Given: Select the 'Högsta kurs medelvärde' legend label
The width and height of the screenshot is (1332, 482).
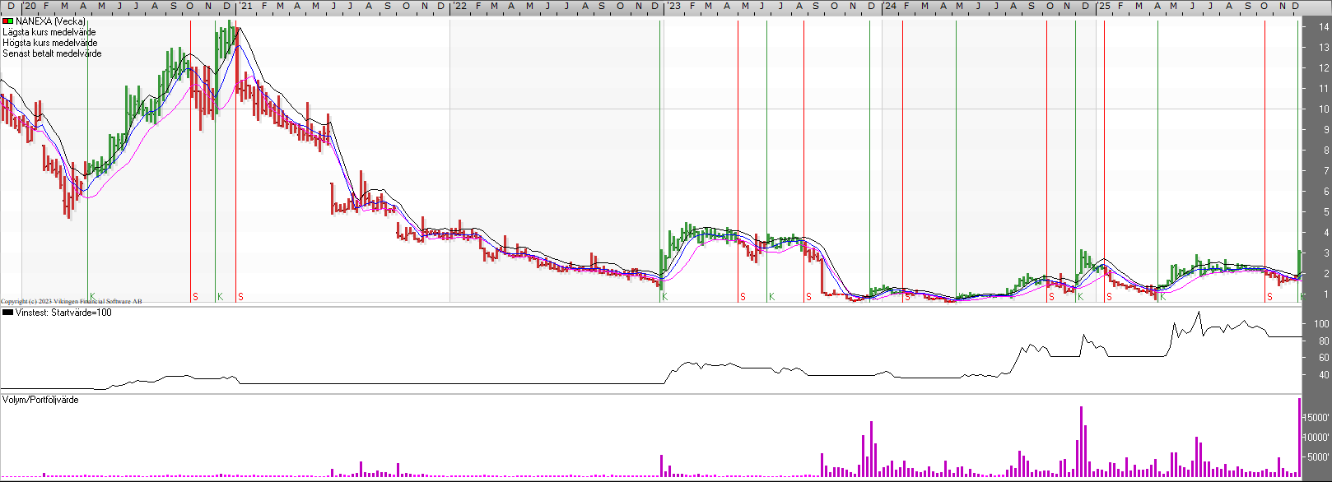Looking at the screenshot, I should point(50,43).
